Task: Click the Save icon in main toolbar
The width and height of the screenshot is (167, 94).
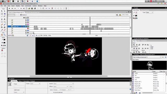Action: coord(32,8)
